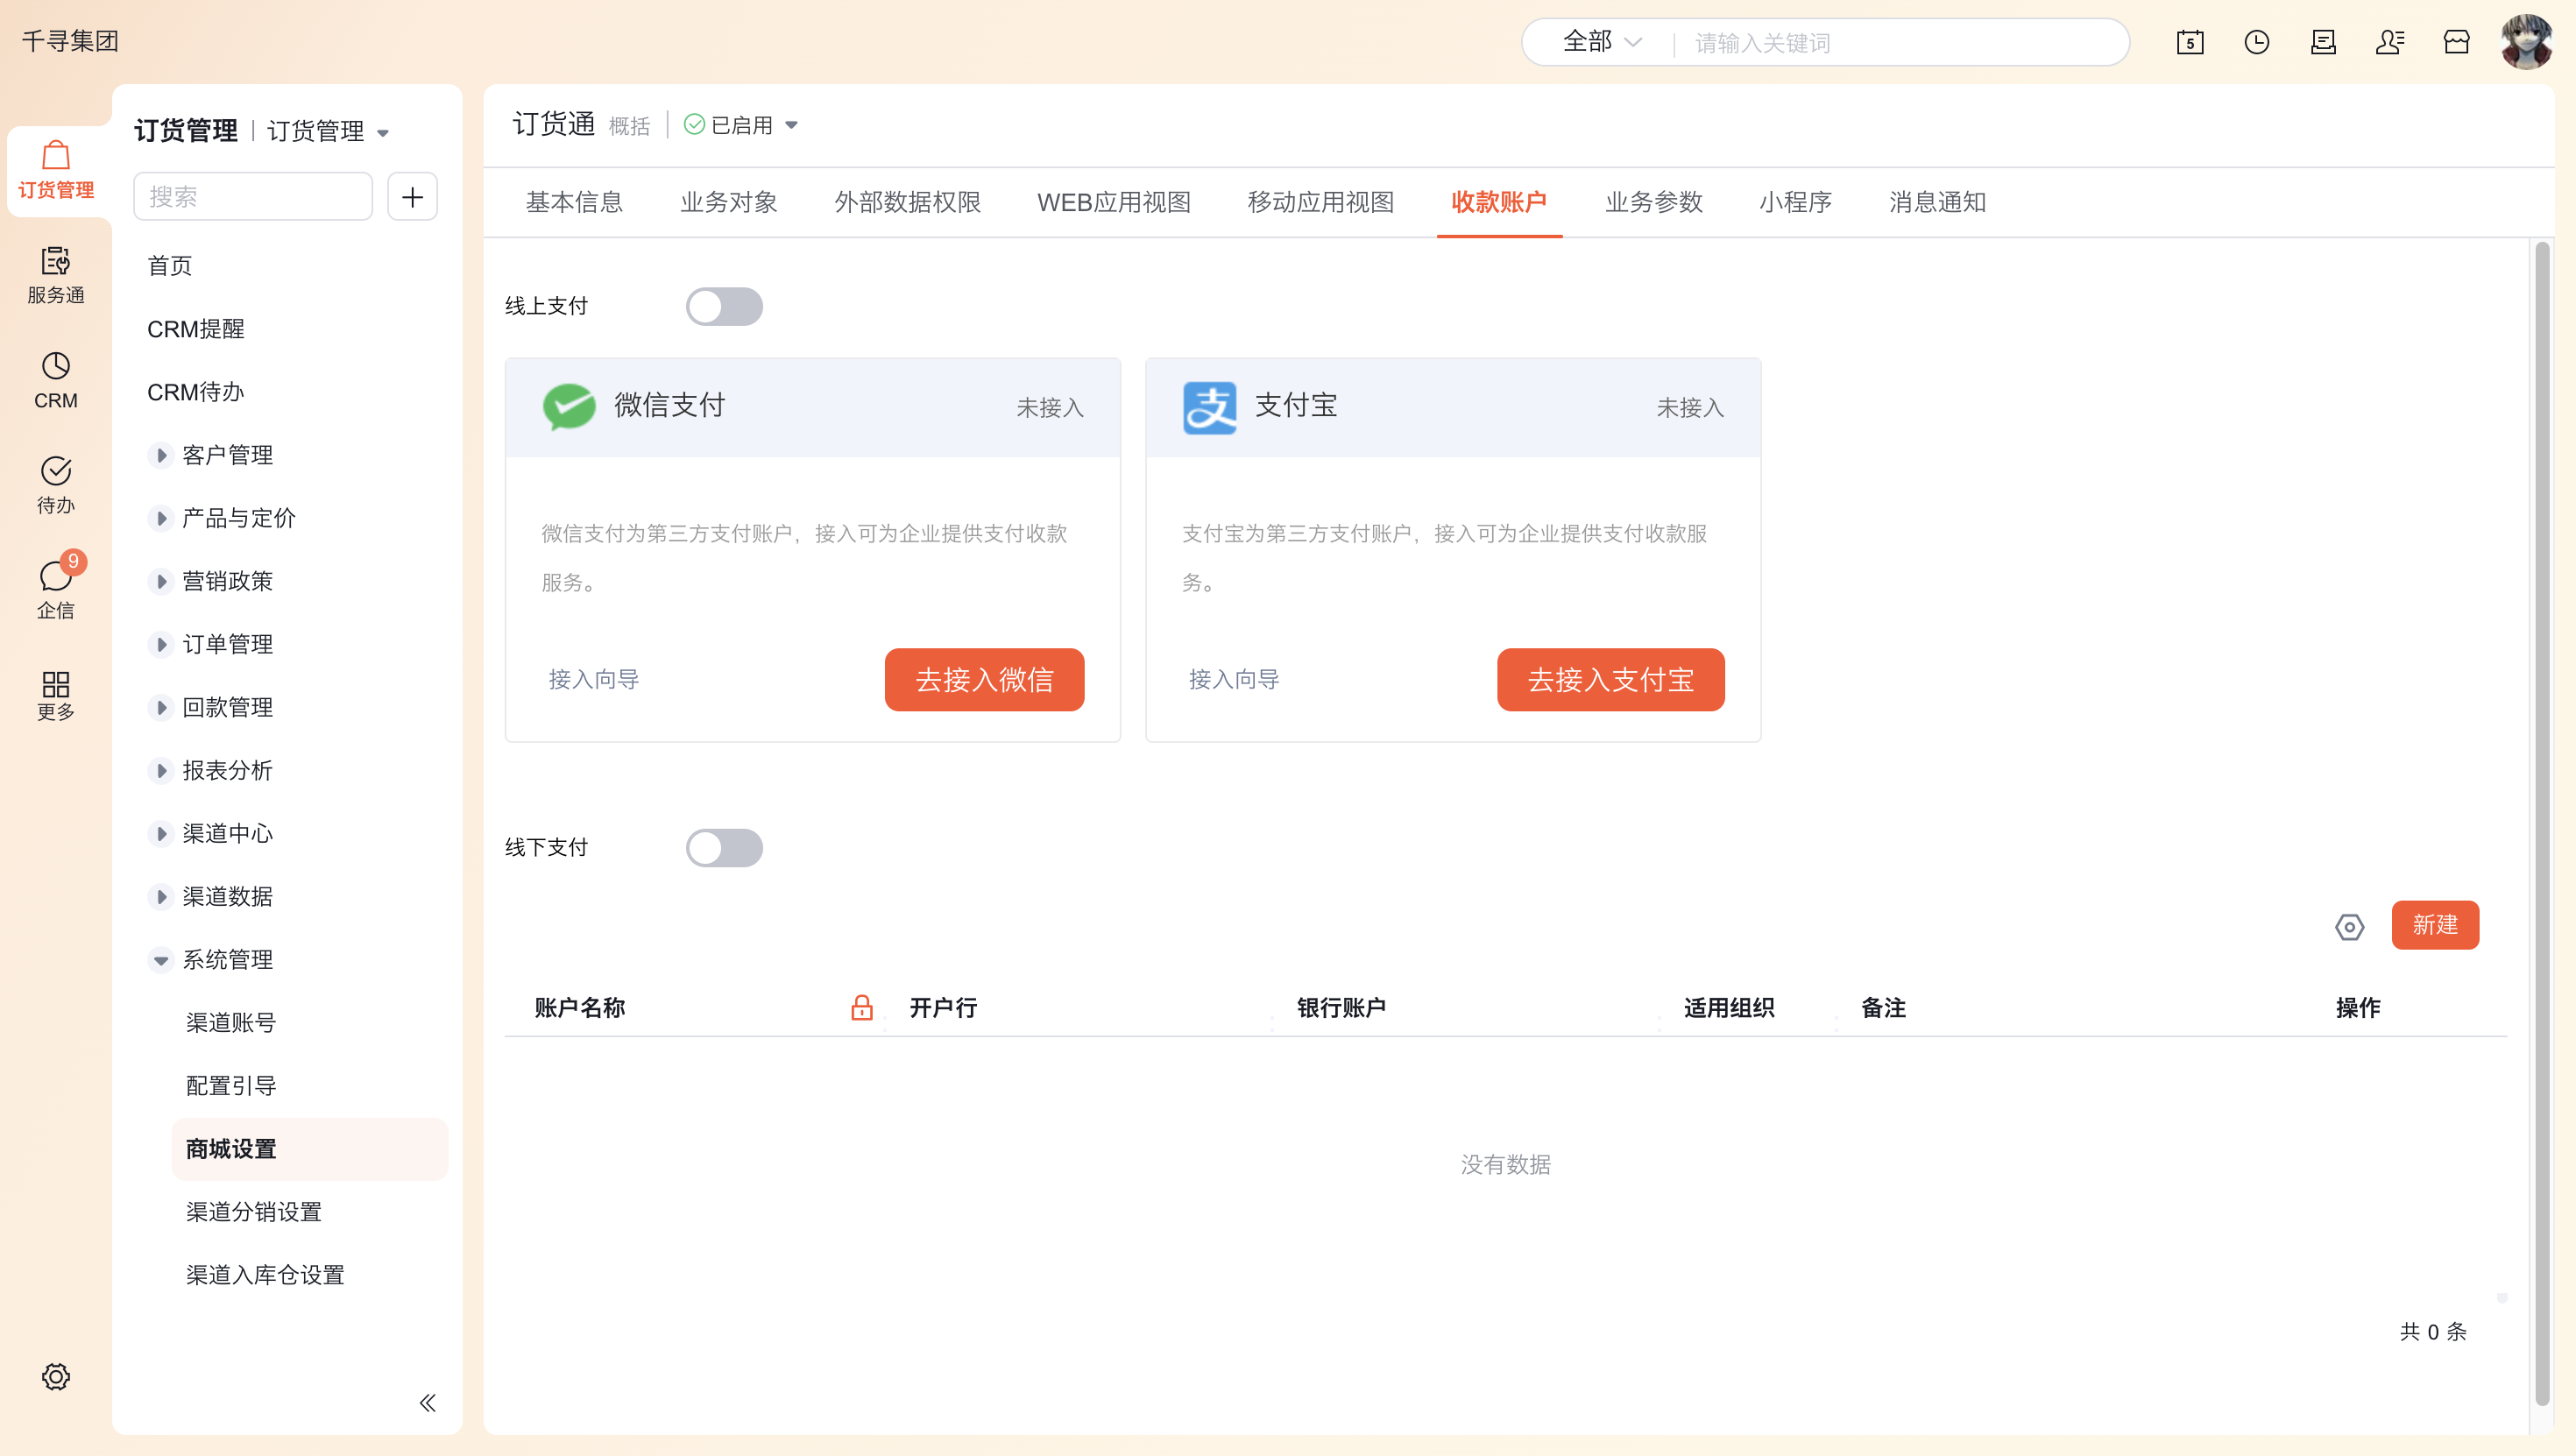Click the lock icon in 账户名称 column

click(x=861, y=1007)
